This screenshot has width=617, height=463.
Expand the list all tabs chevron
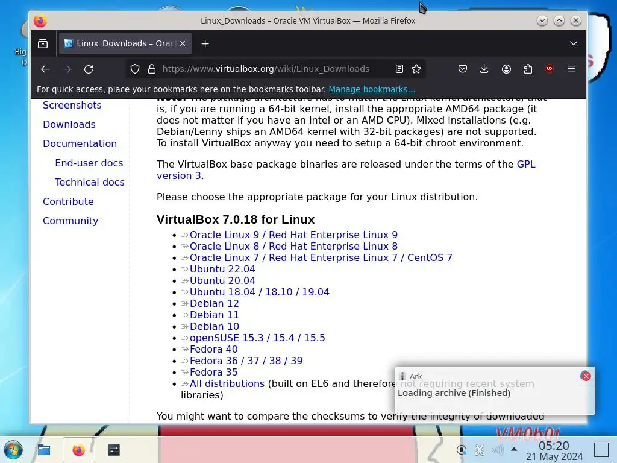tap(574, 43)
